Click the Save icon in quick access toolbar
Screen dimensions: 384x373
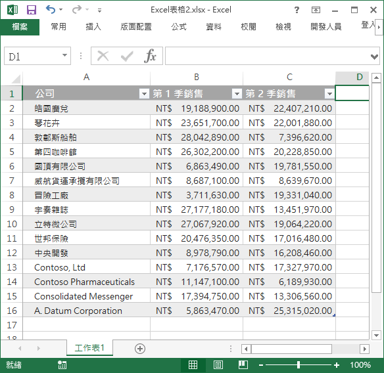[x=32, y=10]
